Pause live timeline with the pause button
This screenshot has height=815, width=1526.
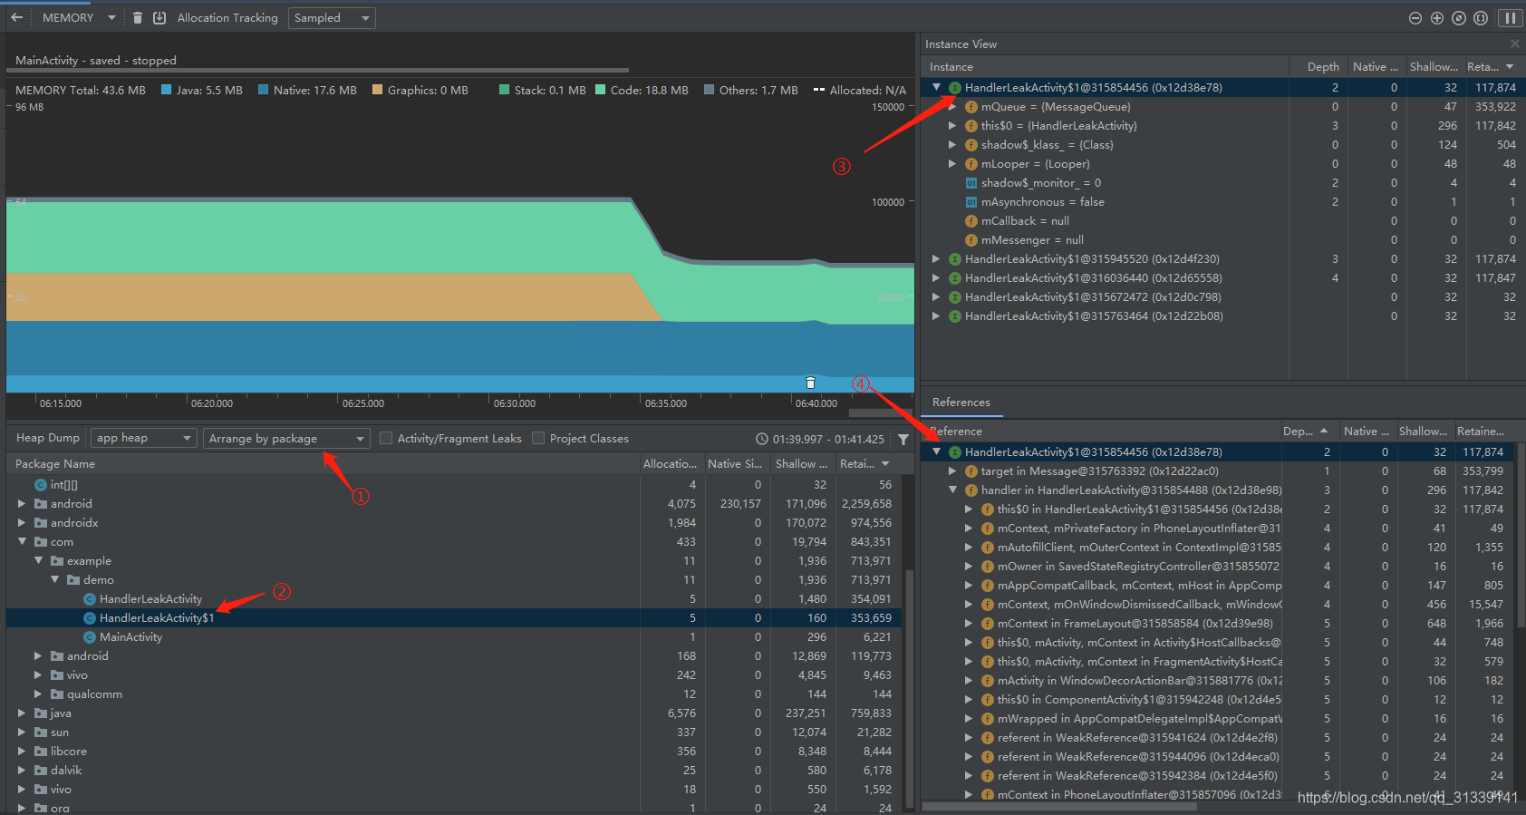(x=1511, y=18)
